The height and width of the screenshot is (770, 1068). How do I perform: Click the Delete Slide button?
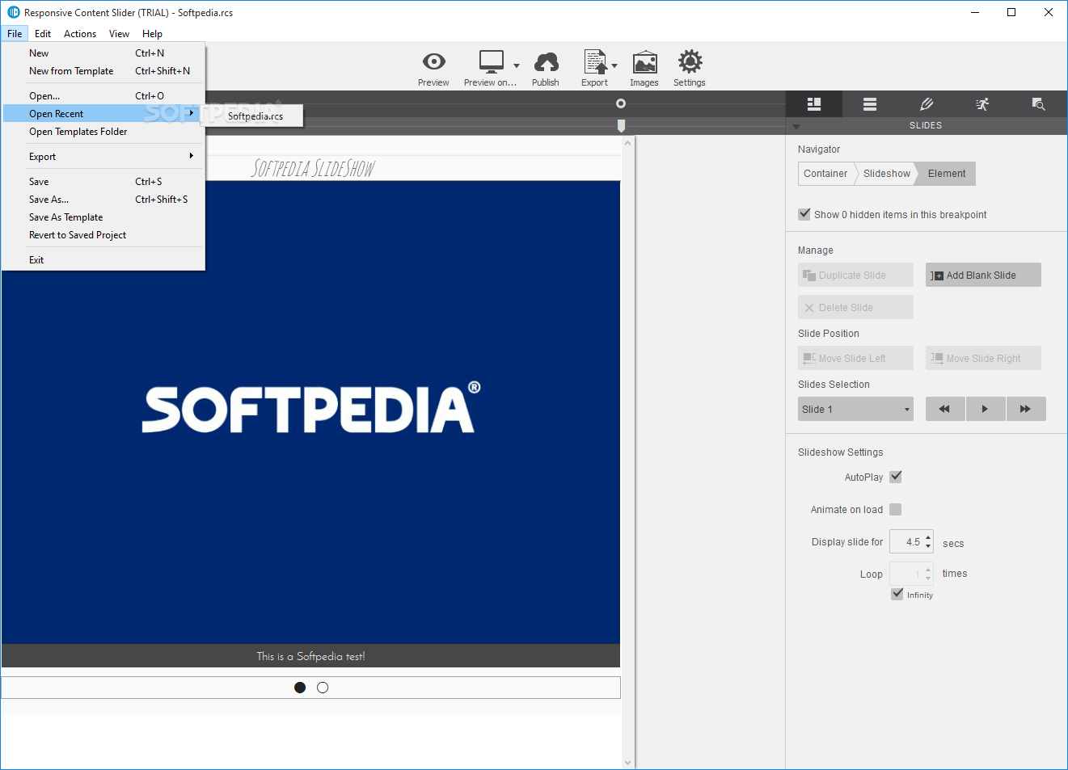click(855, 307)
